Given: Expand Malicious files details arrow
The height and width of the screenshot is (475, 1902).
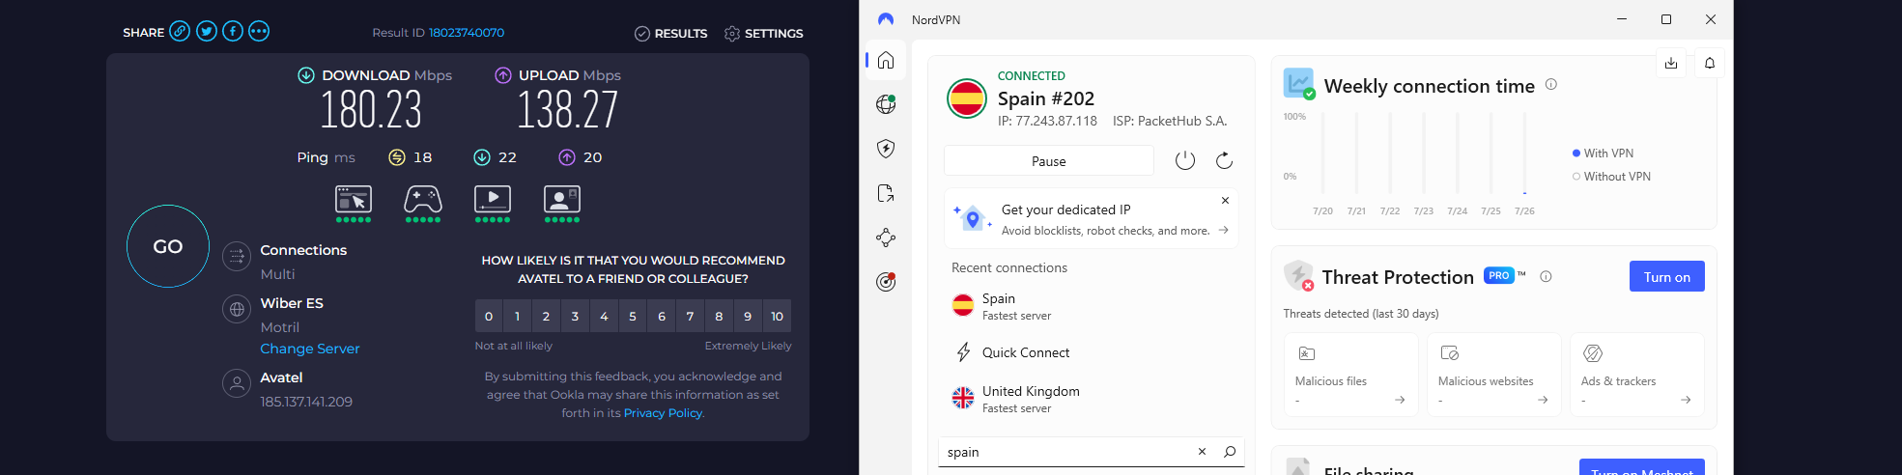Looking at the screenshot, I should click(x=1400, y=400).
